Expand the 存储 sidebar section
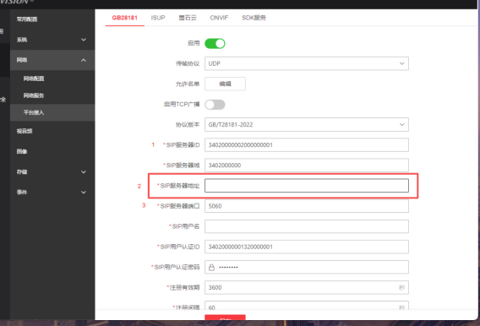 [x=52, y=172]
